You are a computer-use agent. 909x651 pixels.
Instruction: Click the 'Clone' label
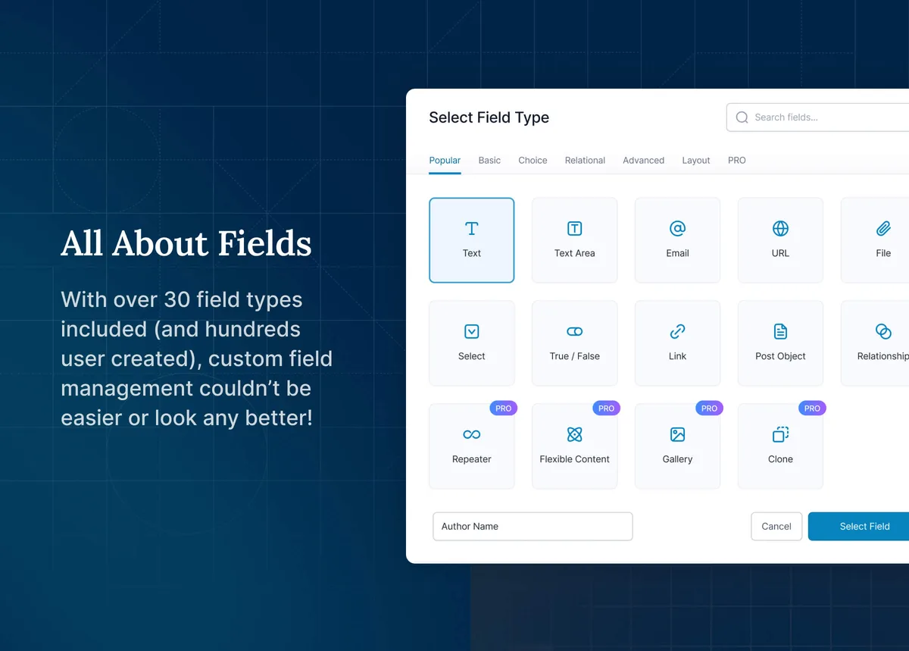pos(780,459)
